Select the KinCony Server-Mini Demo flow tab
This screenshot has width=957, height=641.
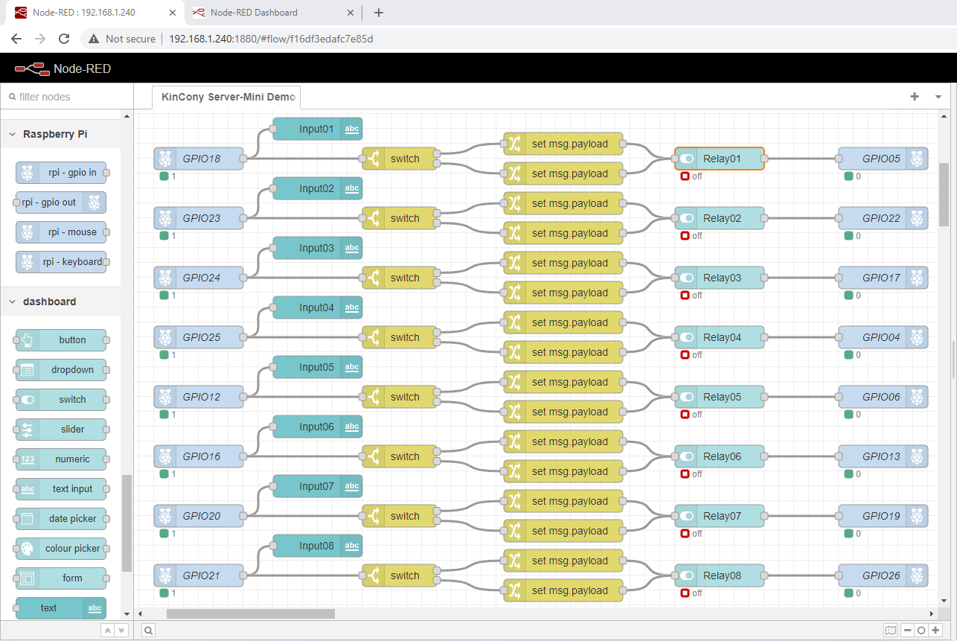point(227,97)
